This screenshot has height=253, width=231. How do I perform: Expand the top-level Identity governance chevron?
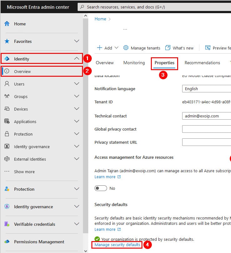point(77,206)
